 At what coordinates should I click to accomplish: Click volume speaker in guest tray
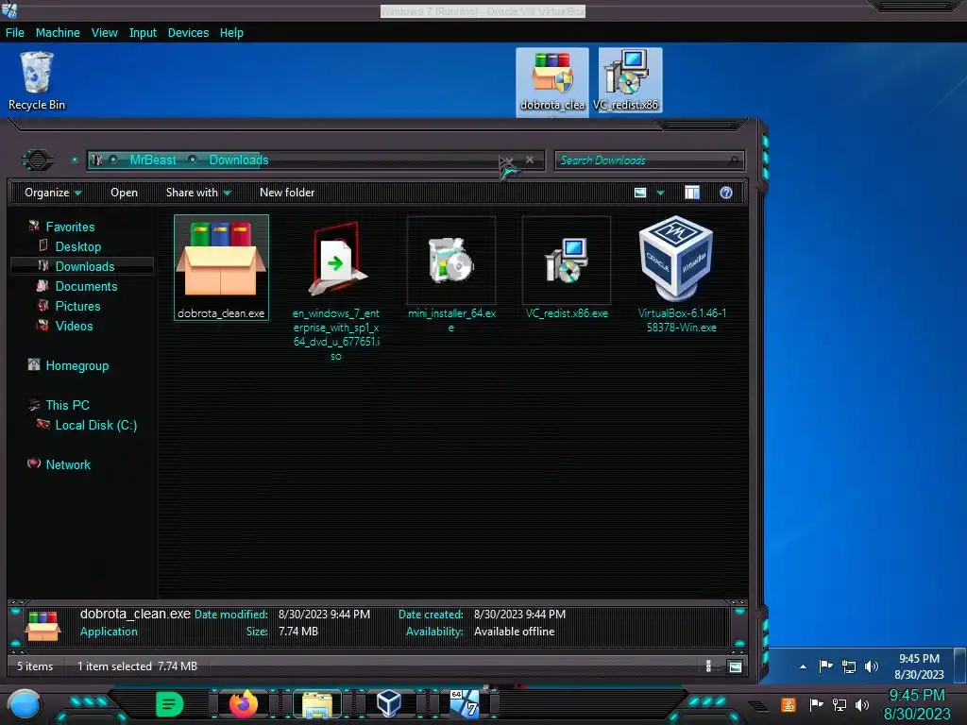click(872, 666)
